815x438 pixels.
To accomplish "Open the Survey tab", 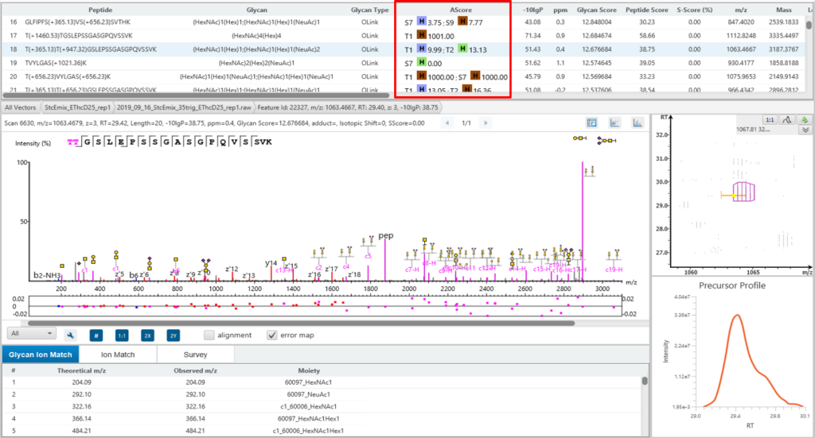I will click(195, 355).
